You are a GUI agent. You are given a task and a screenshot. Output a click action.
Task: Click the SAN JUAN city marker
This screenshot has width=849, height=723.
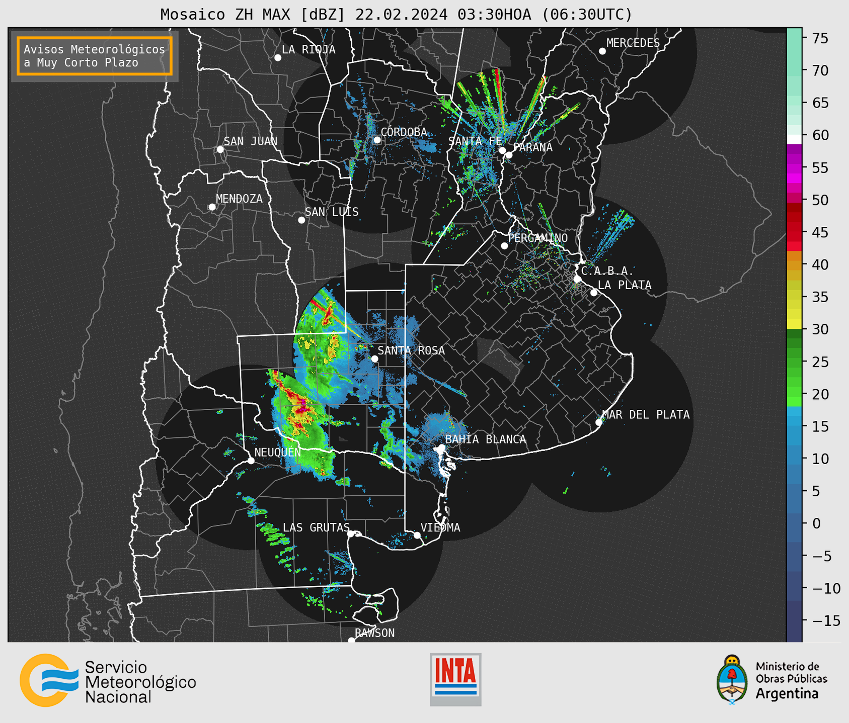pyautogui.click(x=220, y=149)
